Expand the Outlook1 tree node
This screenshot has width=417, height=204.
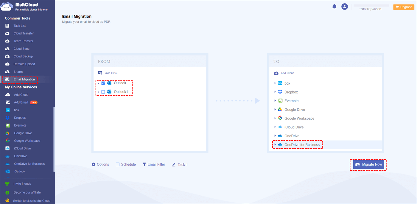[98, 92]
